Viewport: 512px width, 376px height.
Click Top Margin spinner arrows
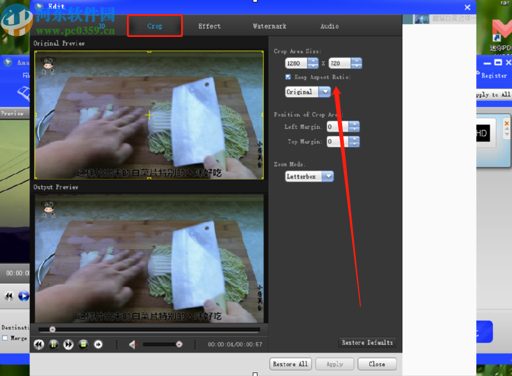[354, 141]
